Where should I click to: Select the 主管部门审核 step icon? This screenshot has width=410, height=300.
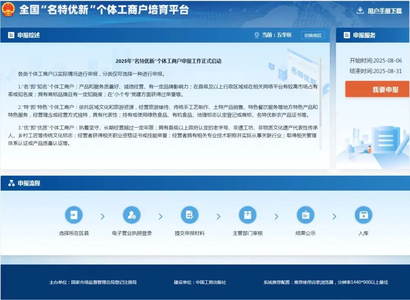248,215
